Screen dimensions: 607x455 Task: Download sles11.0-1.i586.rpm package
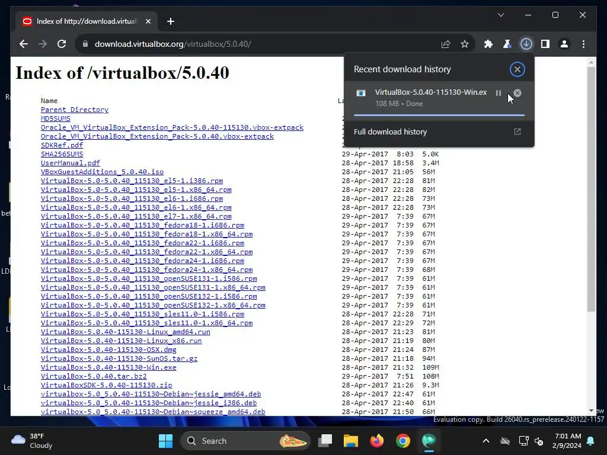[x=142, y=314]
